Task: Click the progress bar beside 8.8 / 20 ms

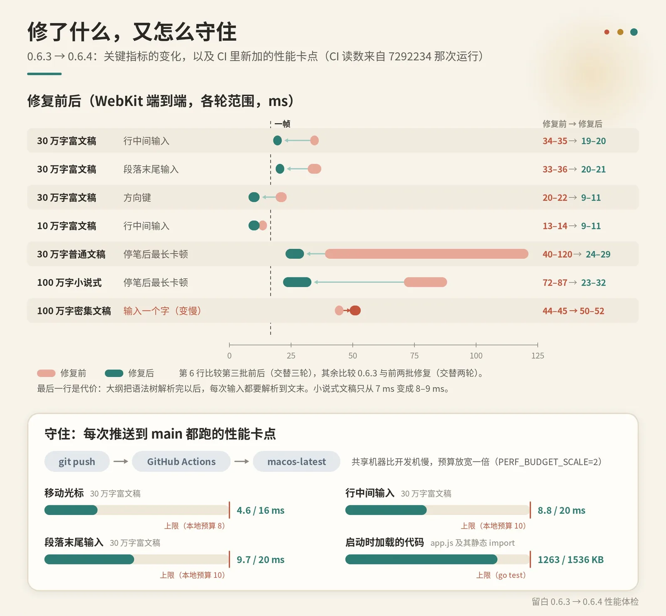Action: [x=438, y=510]
